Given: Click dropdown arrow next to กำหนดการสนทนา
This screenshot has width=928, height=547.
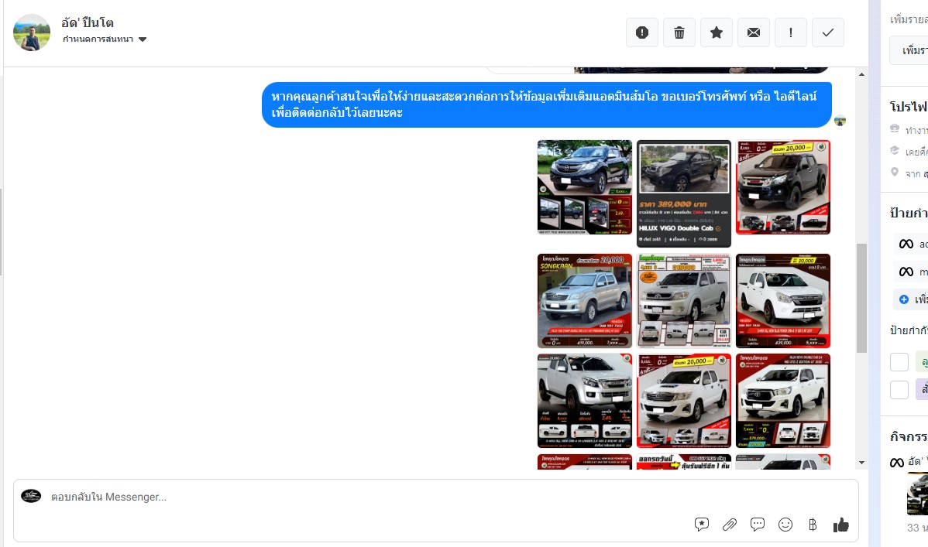Looking at the screenshot, I should (x=142, y=39).
